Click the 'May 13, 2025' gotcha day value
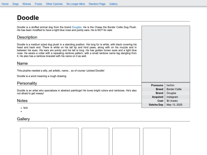Screen dimensions: 207x155 pos(174,104)
